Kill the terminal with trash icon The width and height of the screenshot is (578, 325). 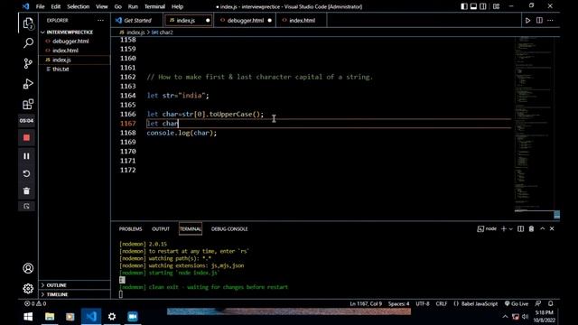[x=531, y=228]
